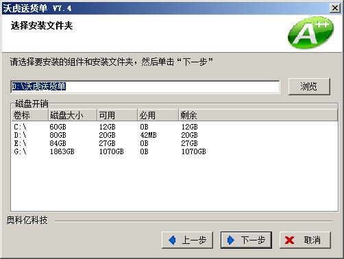
Task: Cancel installation with the 取消 button
Action: [x=305, y=240]
